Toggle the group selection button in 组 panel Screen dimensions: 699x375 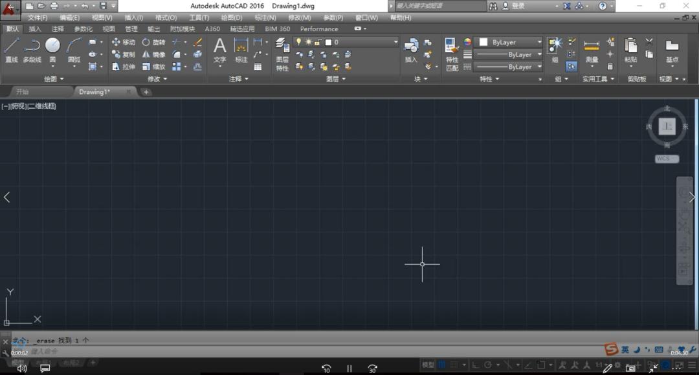click(571, 66)
